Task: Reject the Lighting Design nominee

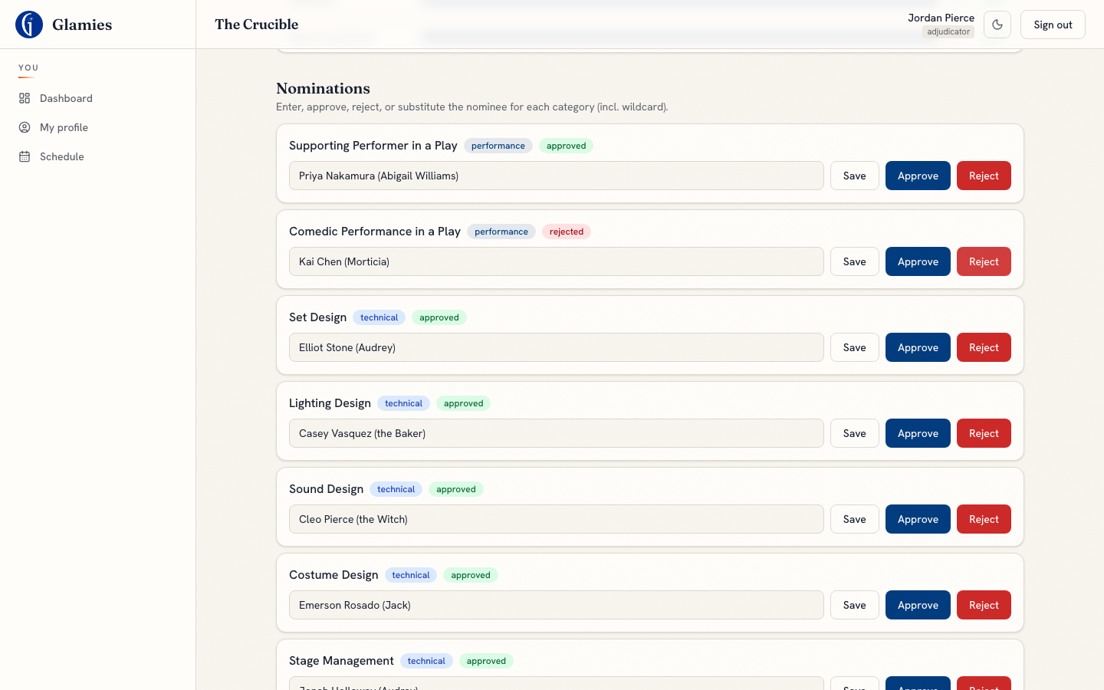Action: pyautogui.click(x=984, y=433)
